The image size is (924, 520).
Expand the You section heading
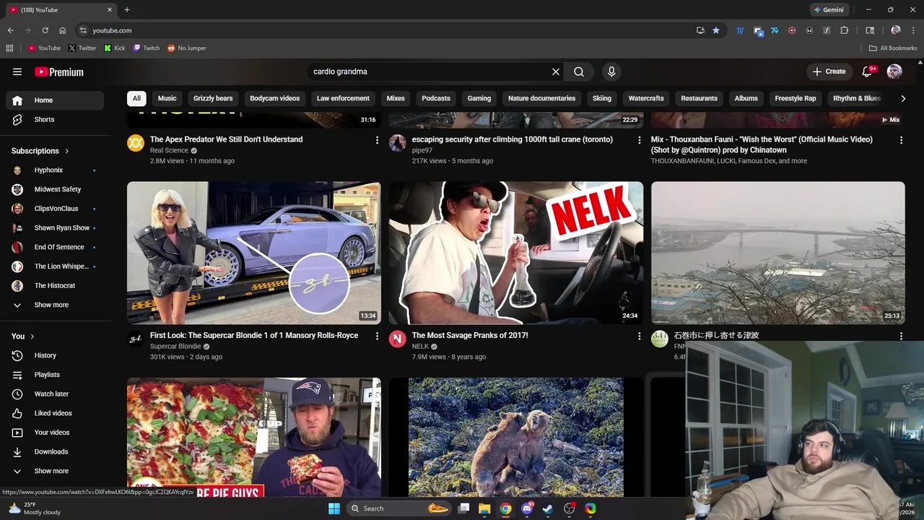pyautogui.click(x=23, y=336)
